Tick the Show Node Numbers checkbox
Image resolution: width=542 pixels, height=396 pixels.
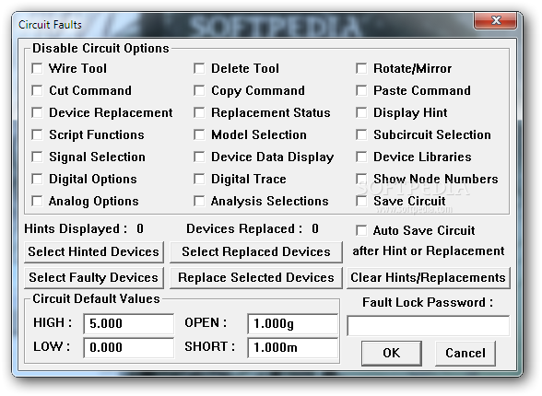pyautogui.click(x=361, y=179)
